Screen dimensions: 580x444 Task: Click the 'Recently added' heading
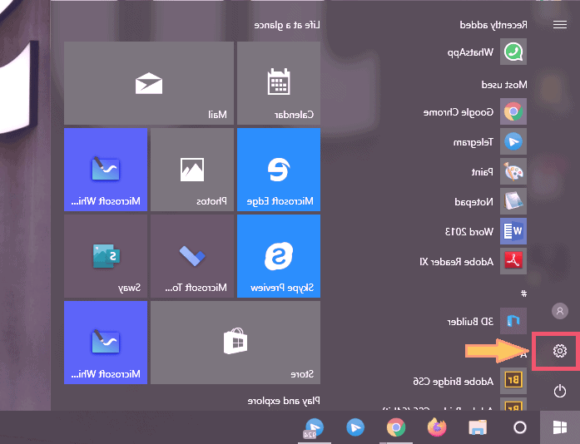pos(493,25)
